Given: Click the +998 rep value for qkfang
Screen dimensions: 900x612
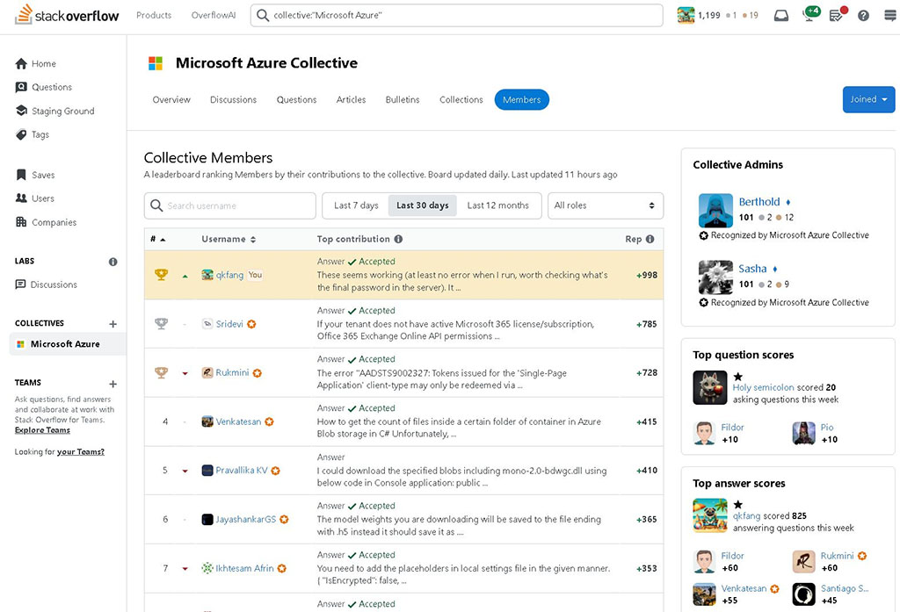Looking at the screenshot, I should tap(647, 276).
